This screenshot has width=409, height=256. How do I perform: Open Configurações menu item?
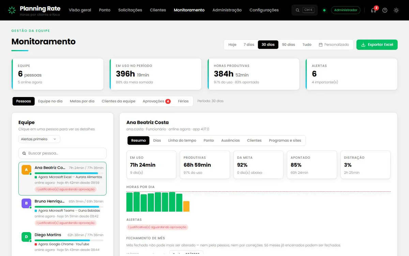[x=264, y=10]
